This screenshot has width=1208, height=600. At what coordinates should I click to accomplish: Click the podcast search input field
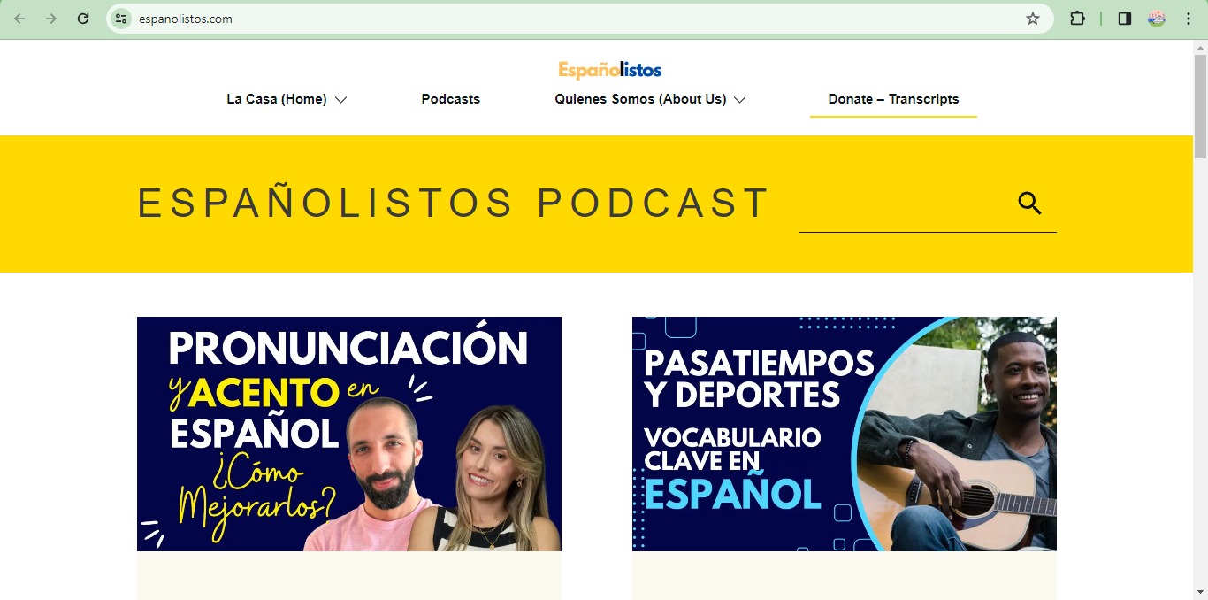[906, 204]
